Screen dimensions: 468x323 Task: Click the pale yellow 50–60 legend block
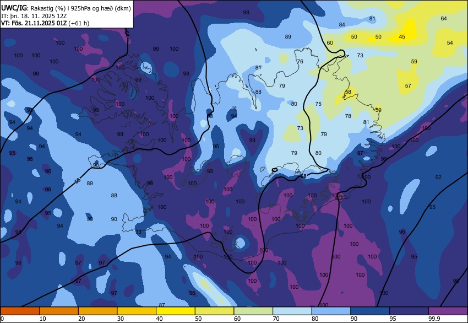point(214,311)
